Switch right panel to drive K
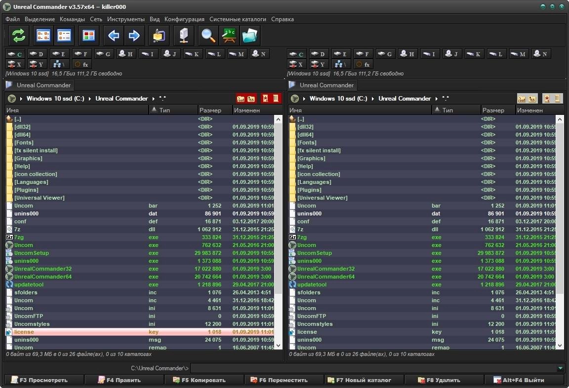 (x=474, y=54)
